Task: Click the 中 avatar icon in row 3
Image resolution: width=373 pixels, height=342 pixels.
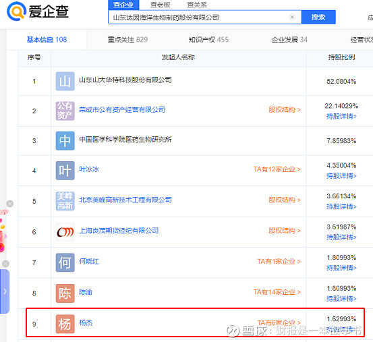Action: coord(65,140)
